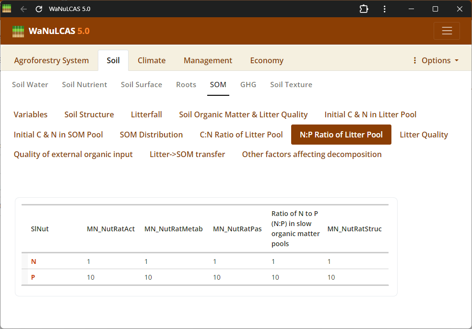Open the Soil Texture subtab
Image resolution: width=472 pixels, height=329 pixels.
(x=291, y=85)
